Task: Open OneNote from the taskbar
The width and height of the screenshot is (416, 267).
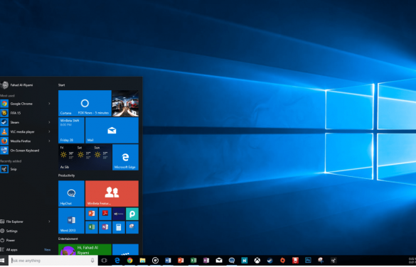Action: pyautogui.click(x=206, y=261)
